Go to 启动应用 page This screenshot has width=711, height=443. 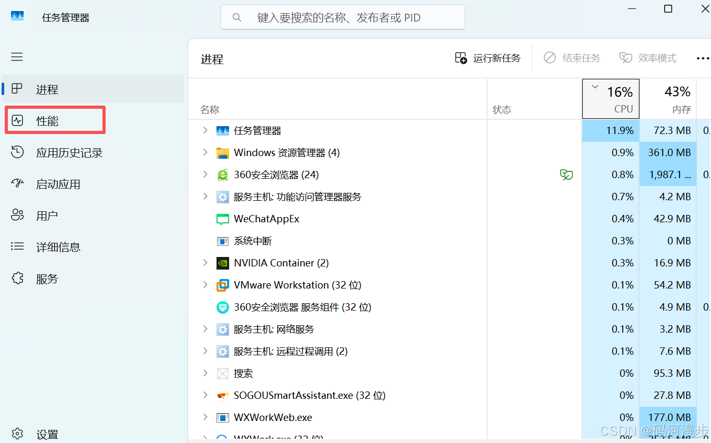tap(93, 184)
